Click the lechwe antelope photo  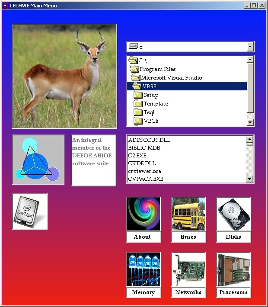tap(64, 76)
